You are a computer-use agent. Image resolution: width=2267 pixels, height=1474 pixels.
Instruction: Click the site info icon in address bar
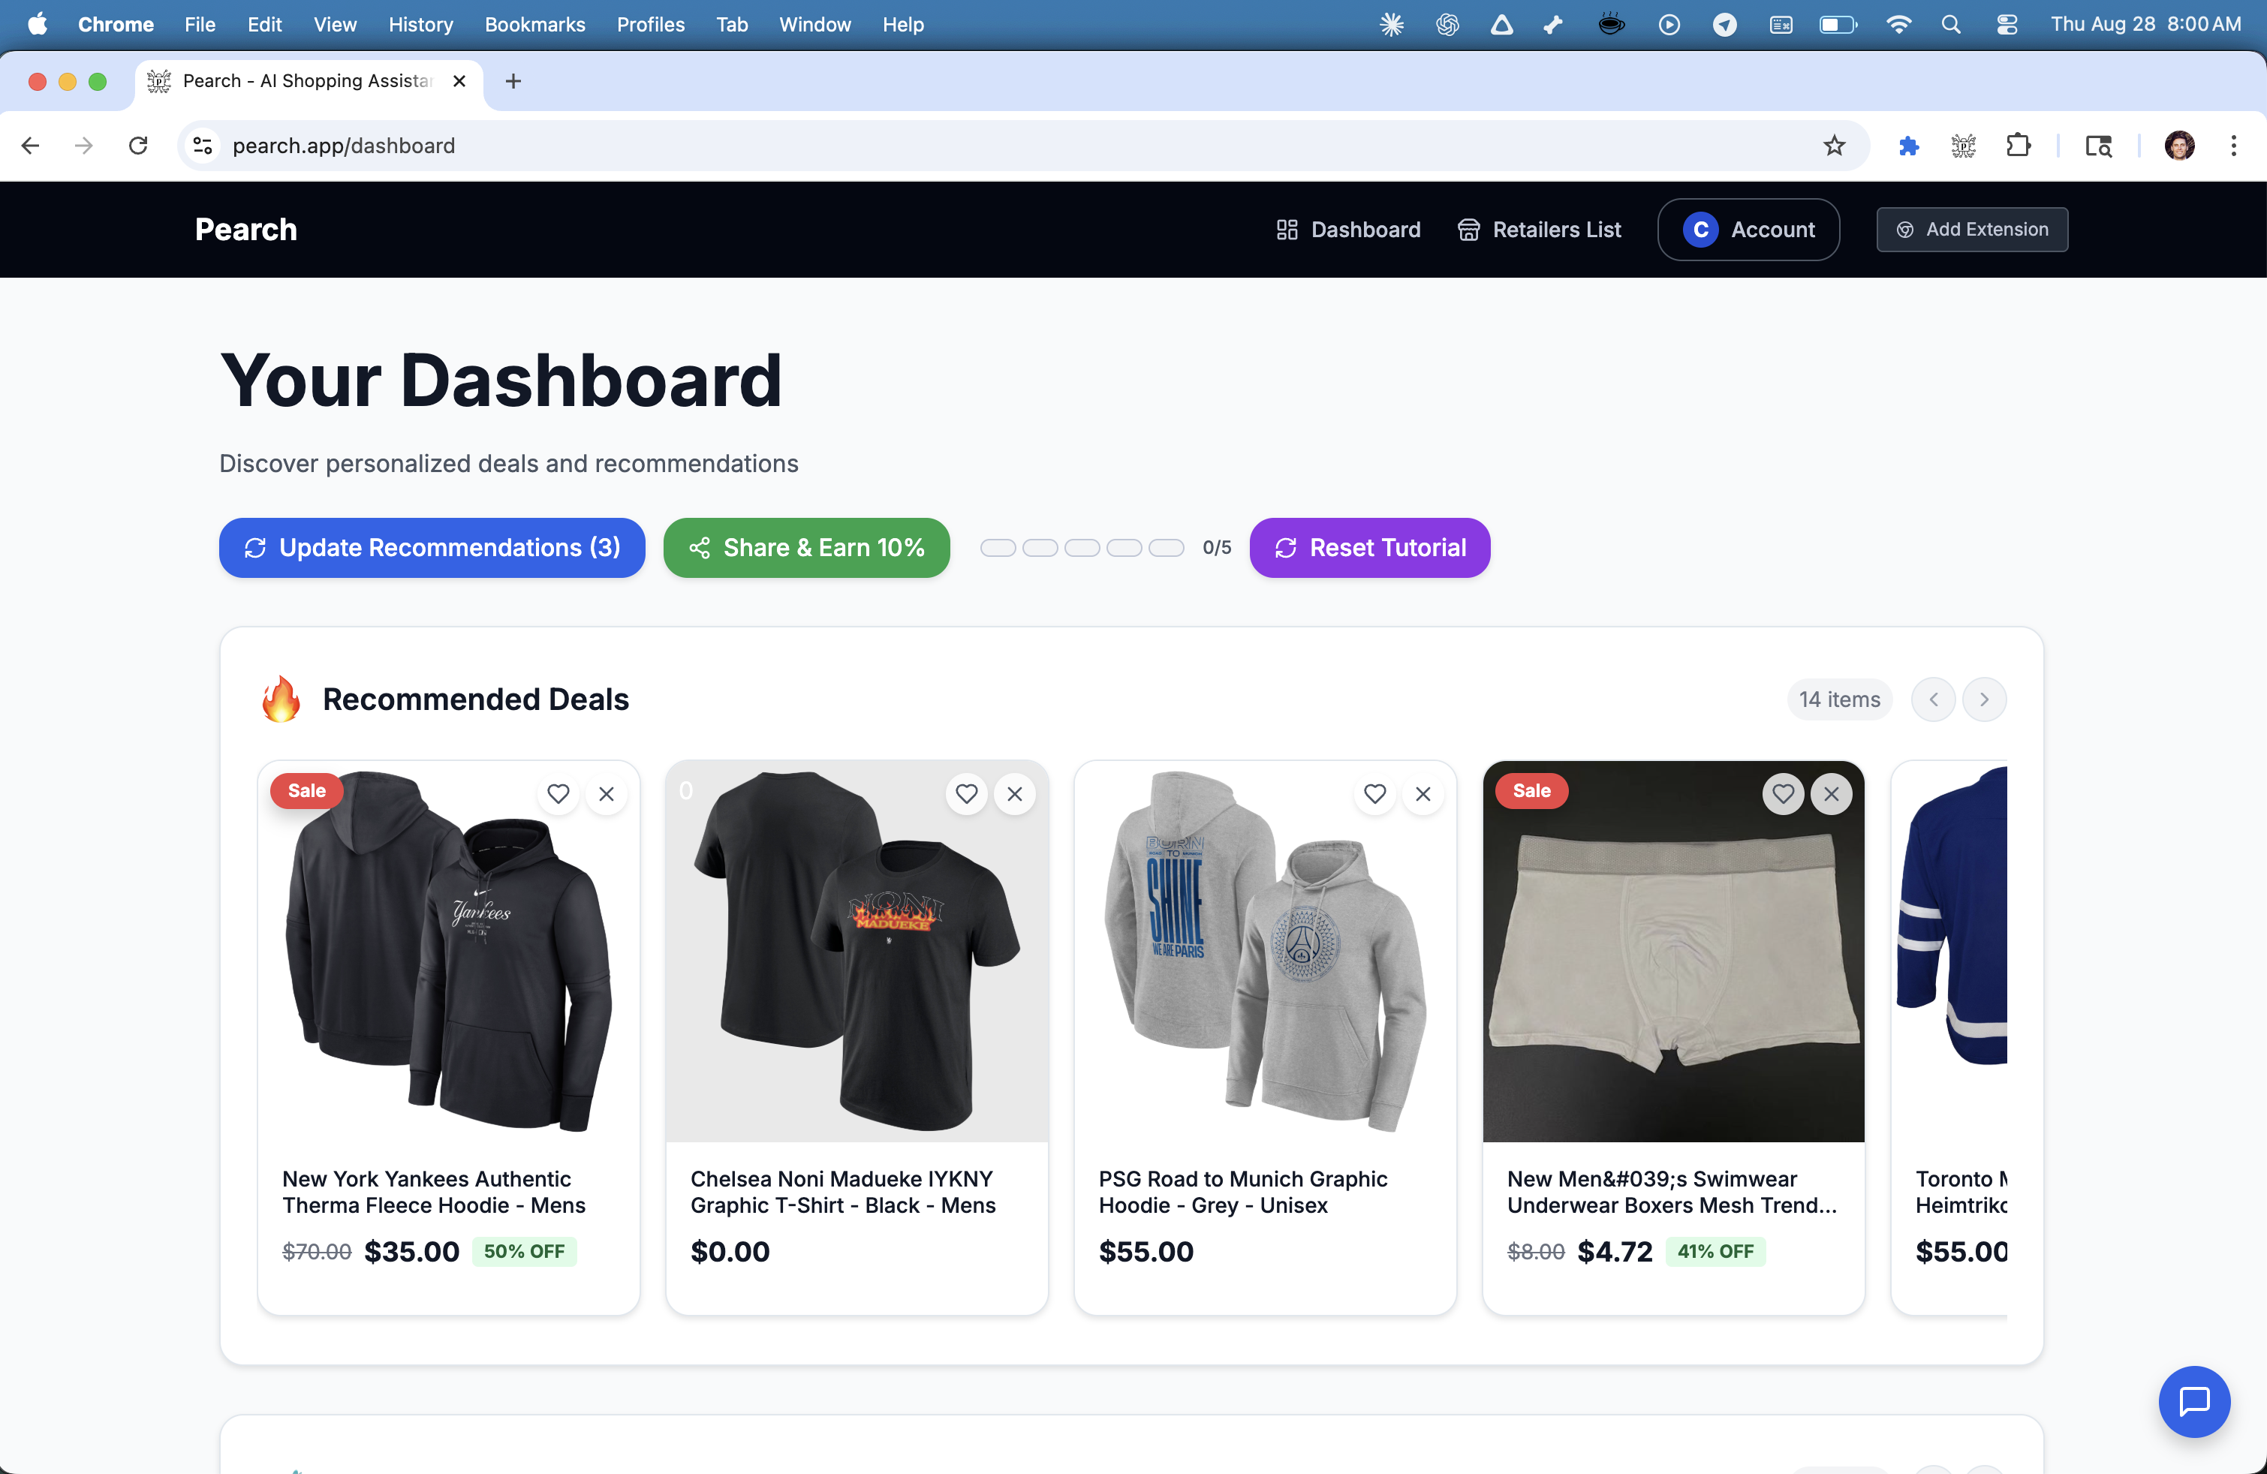[203, 146]
